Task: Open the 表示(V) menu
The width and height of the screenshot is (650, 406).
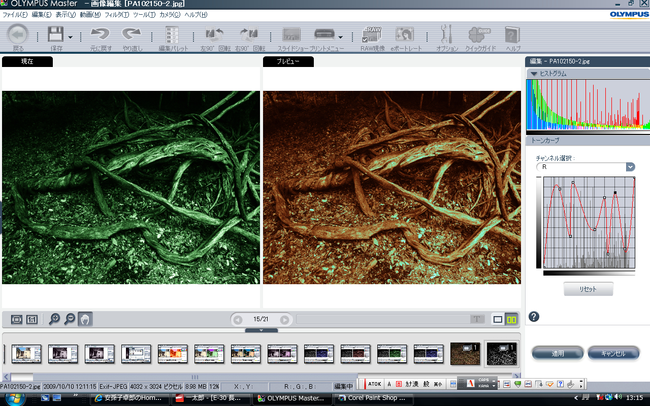Action: click(x=66, y=15)
